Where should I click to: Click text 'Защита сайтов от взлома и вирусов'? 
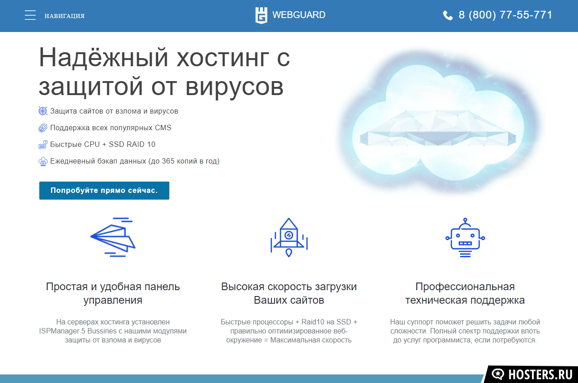click(114, 111)
